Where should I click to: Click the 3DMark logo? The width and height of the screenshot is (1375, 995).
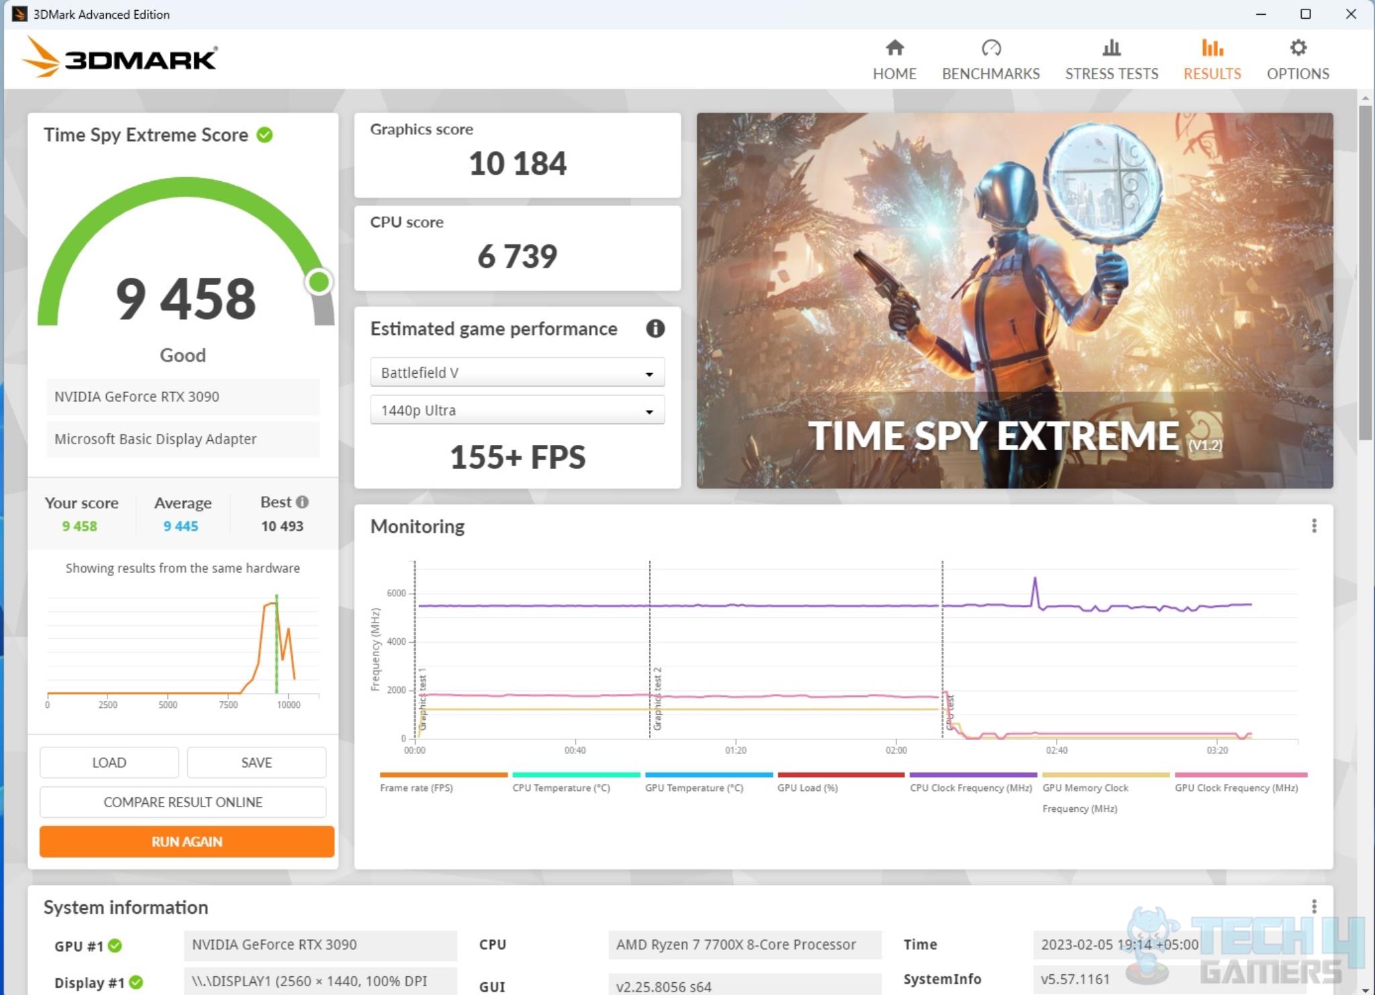120,58
